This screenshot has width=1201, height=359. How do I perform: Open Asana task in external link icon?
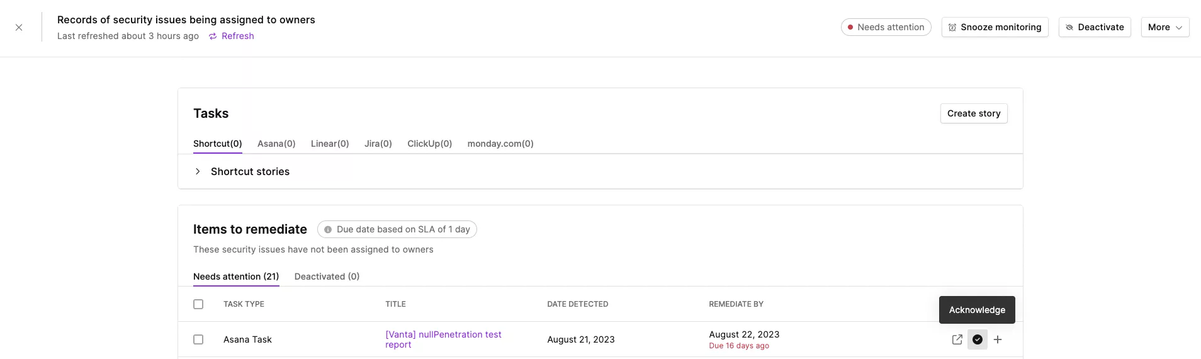[x=957, y=339]
